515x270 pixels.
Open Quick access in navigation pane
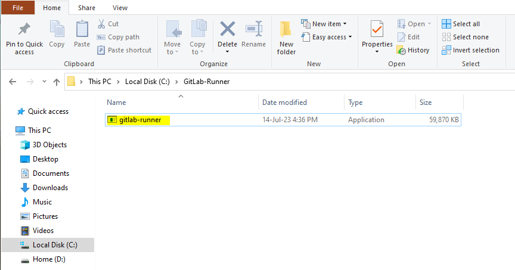pyautogui.click(x=43, y=111)
